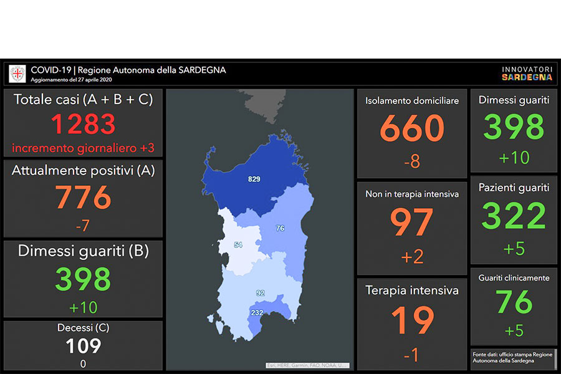Expand the Esri map attribution text
The height and width of the screenshot is (374, 561).
pos(306,365)
